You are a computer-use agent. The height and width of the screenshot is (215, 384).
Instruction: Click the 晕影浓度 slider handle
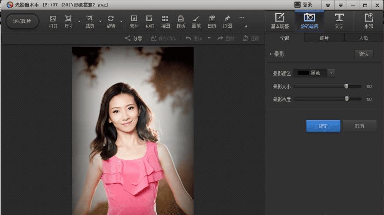pyautogui.click(x=346, y=99)
